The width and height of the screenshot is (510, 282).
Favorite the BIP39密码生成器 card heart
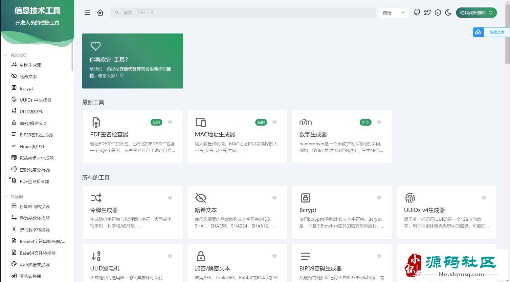(379, 256)
